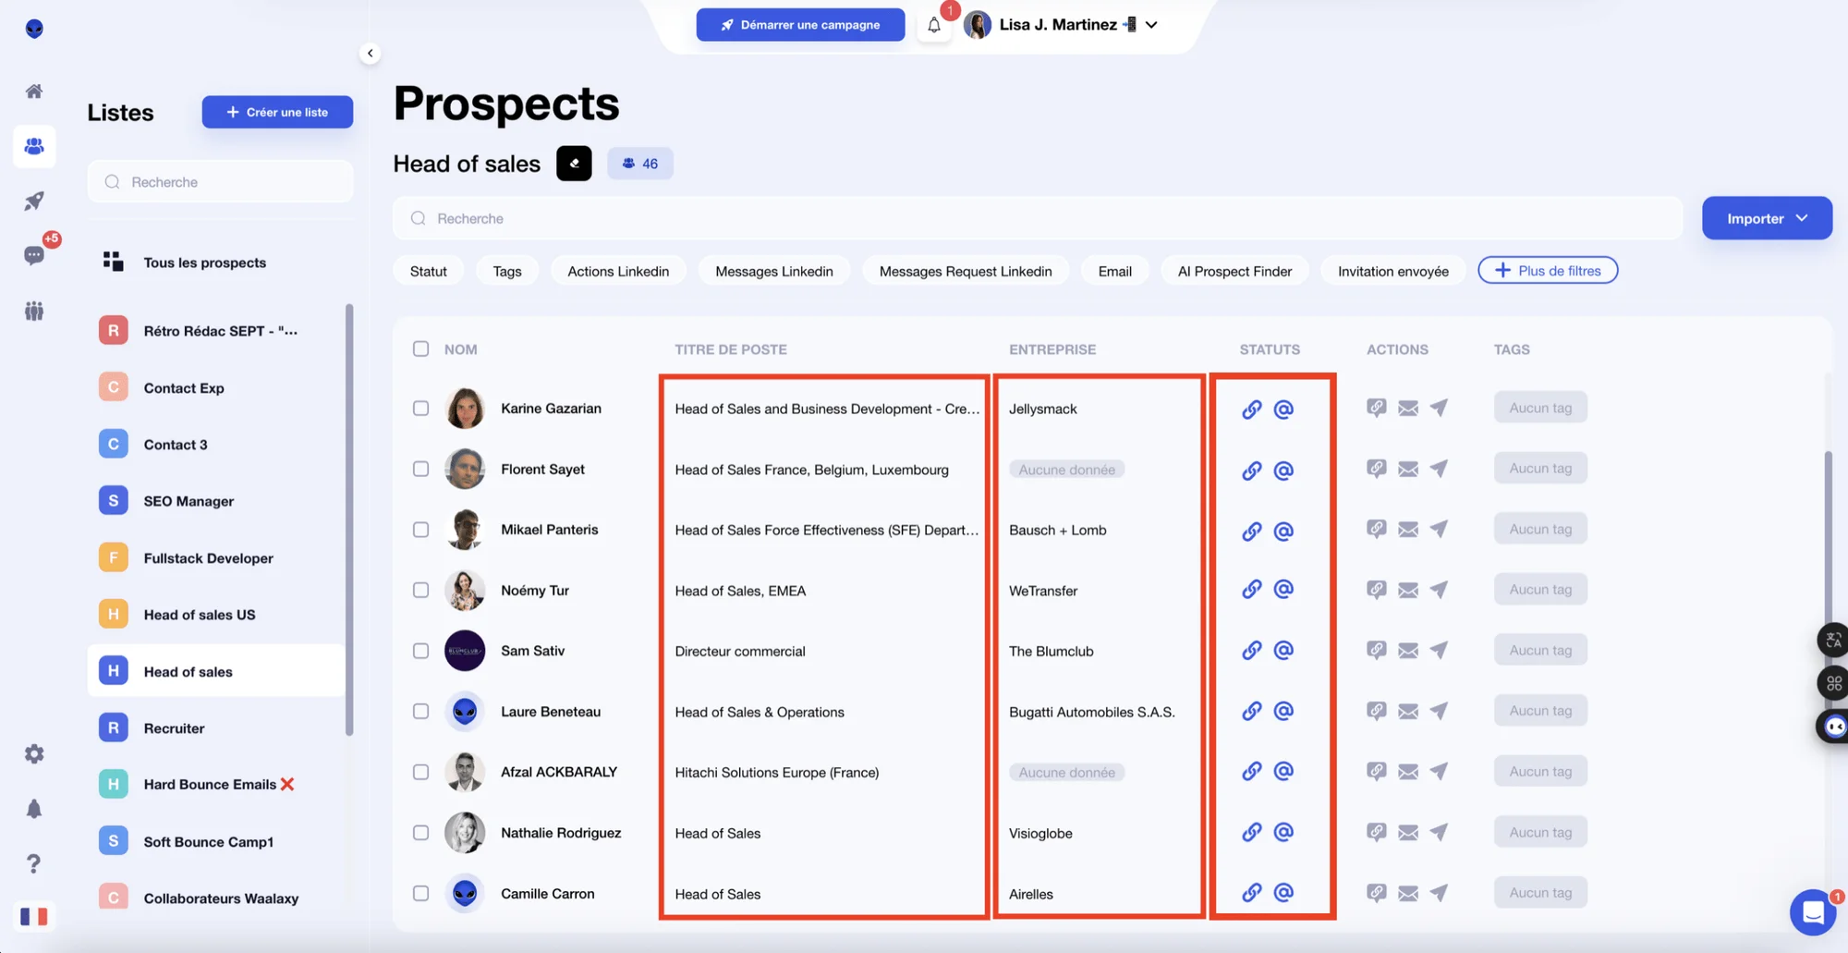1848x953 pixels.
Task: Click envelope action icon for Nathalie Rodriguez
Action: point(1408,832)
